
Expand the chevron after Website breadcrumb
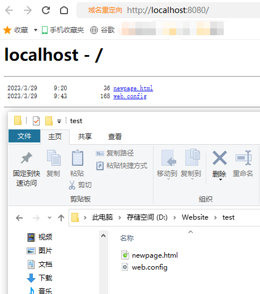pos(215,218)
